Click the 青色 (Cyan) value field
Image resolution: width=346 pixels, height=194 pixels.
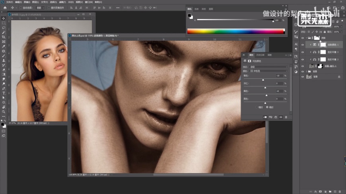coord(278,76)
